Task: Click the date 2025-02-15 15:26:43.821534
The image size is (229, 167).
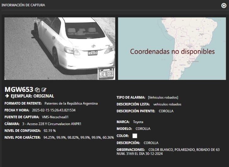Action: [54, 110]
